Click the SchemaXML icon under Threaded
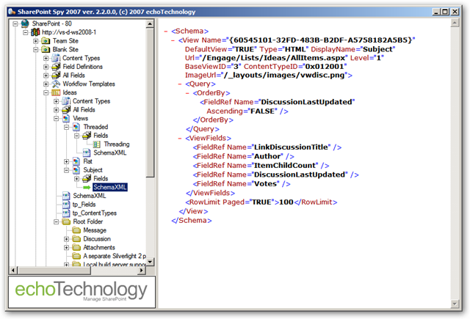 pyautogui.click(x=87, y=153)
